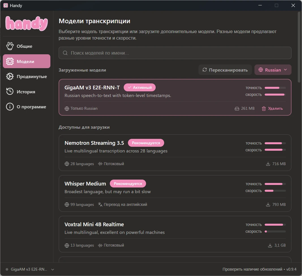The height and width of the screenshot is (276, 302).
Task: Open the Общие settings section
Action: (27, 46)
